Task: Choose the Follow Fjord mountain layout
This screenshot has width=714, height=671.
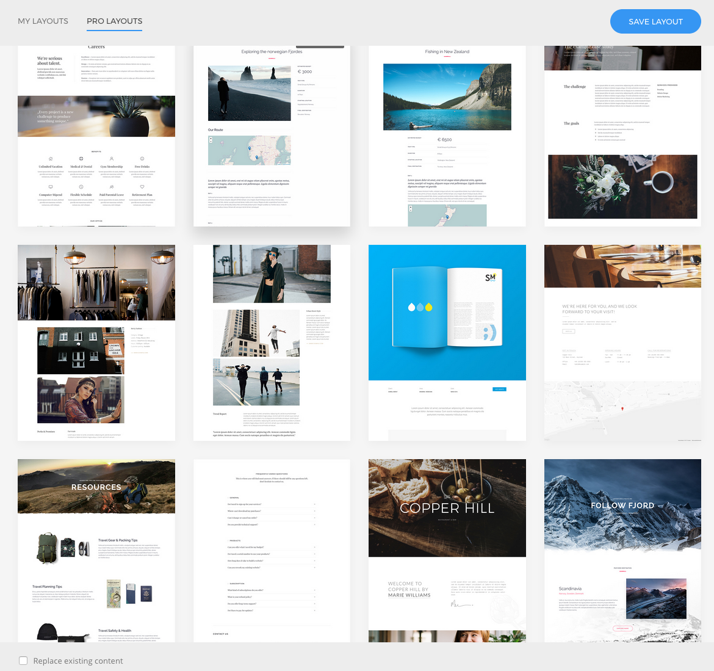Action: (622, 550)
